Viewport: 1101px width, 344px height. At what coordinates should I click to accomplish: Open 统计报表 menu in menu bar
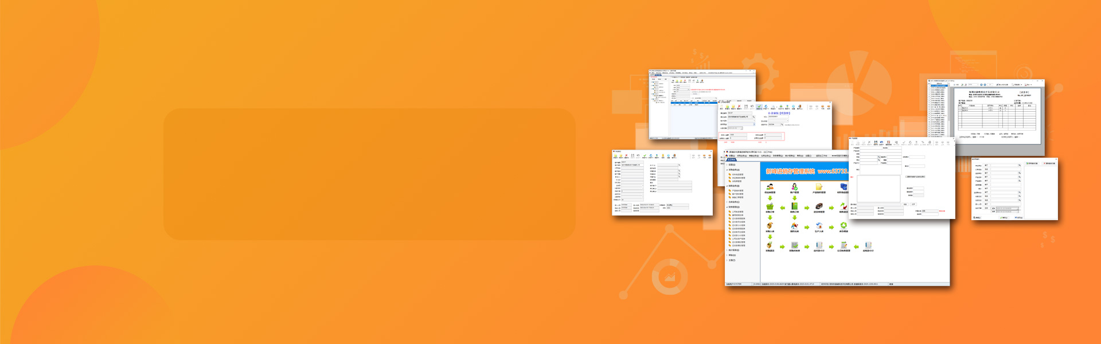[789, 156]
